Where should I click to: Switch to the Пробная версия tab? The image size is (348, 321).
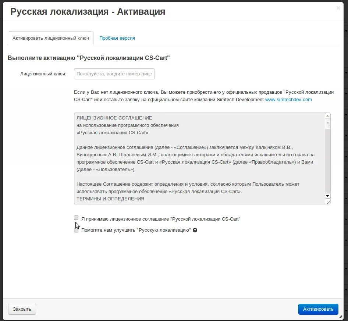(117, 38)
